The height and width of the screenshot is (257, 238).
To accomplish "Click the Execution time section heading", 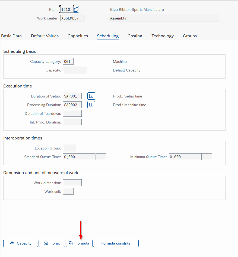I will pyautogui.click(x=18, y=86).
